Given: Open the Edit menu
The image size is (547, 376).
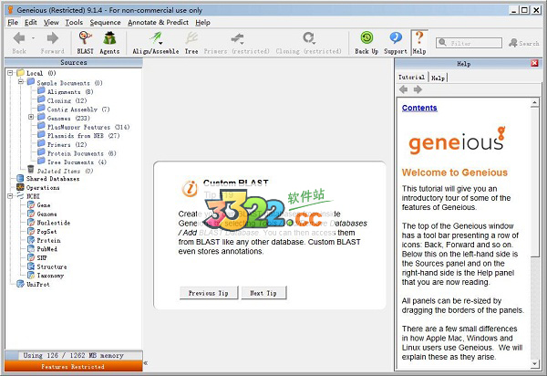Looking at the screenshot, I should tap(31, 22).
